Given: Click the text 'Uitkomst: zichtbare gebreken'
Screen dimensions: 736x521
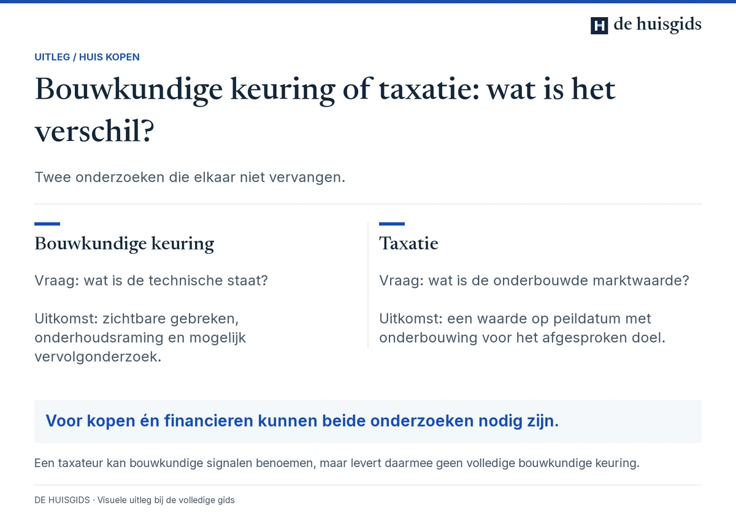Looking at the screenshot, I should (136, 319).
